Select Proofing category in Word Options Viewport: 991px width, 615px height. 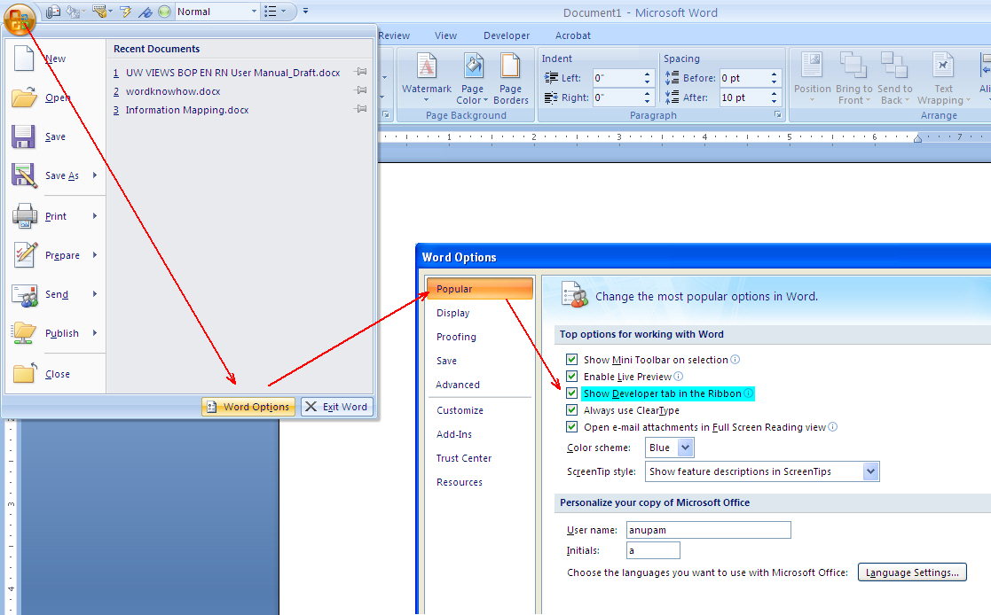tap(480, 337)
